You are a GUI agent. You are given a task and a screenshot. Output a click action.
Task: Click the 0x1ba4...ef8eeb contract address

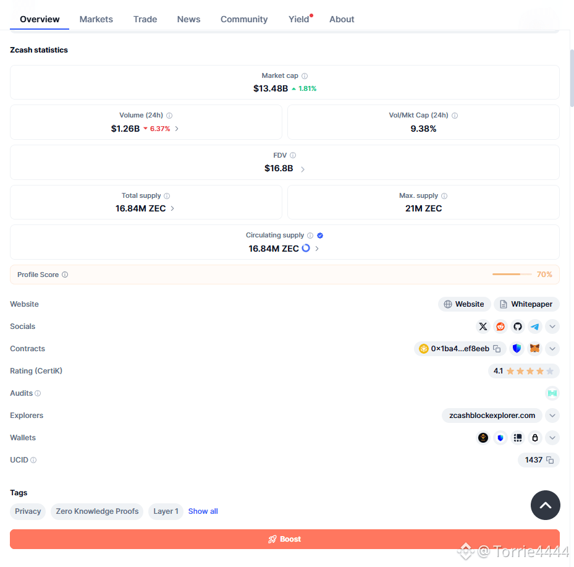tap(460, 349)
